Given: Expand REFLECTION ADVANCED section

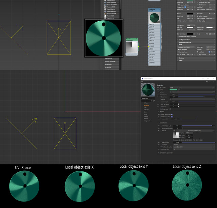Looking at the screenshot, I should pyautogui.click(x=166, y=153).
